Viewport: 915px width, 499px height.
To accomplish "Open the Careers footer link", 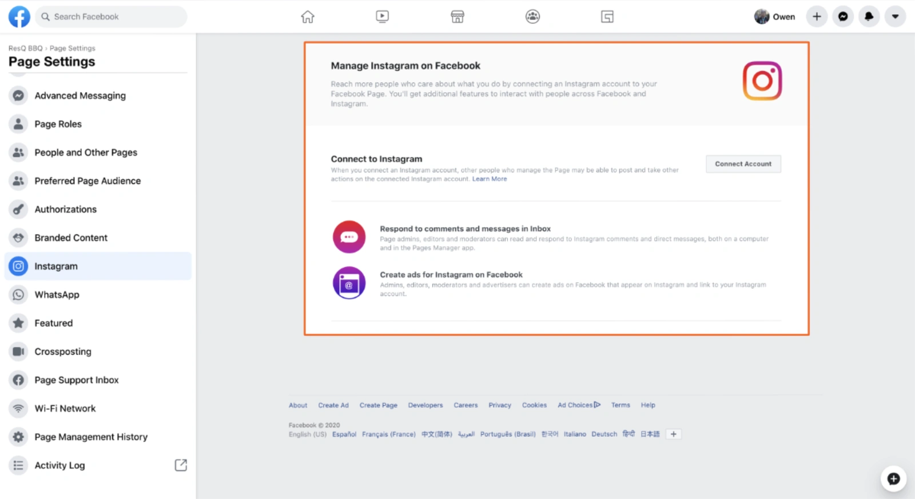I will pyautogui.click(x=466, y=405).
